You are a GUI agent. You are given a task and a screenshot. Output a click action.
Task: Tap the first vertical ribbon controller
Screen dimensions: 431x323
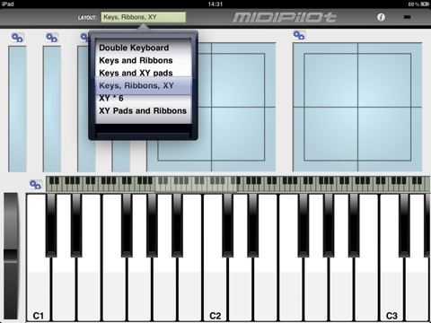tap(17, 109)
